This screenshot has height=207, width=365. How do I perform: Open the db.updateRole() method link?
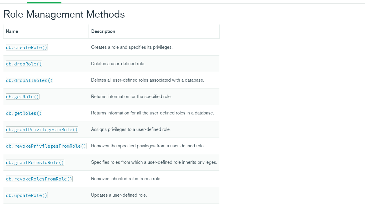pos(27,195)
